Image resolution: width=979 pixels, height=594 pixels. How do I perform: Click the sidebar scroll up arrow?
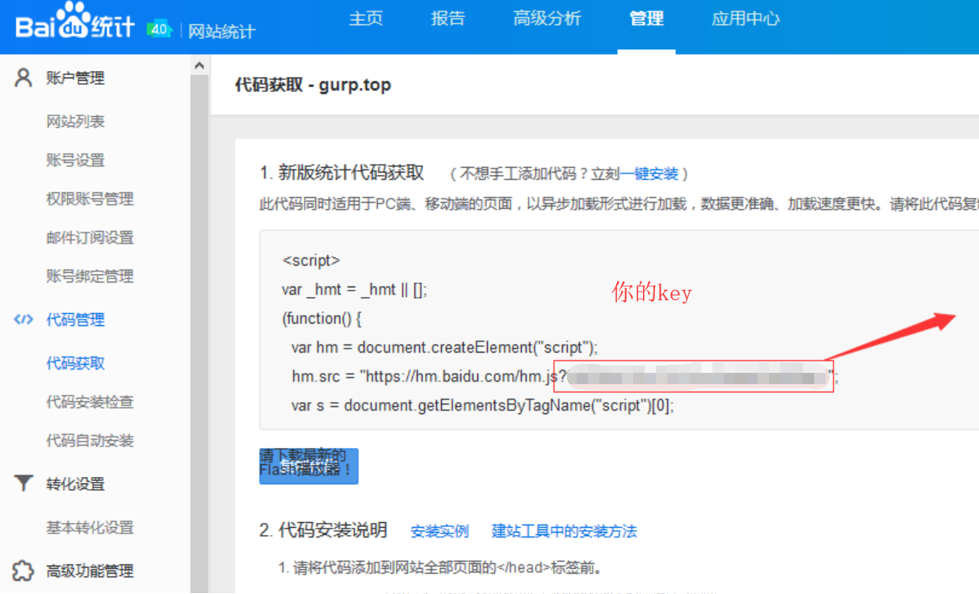tap(200, 65)
